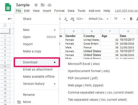Image resolution: width=138 pixels, height=105 pixels.
Task: Open the Insert menu
Action: click(47, 11)
